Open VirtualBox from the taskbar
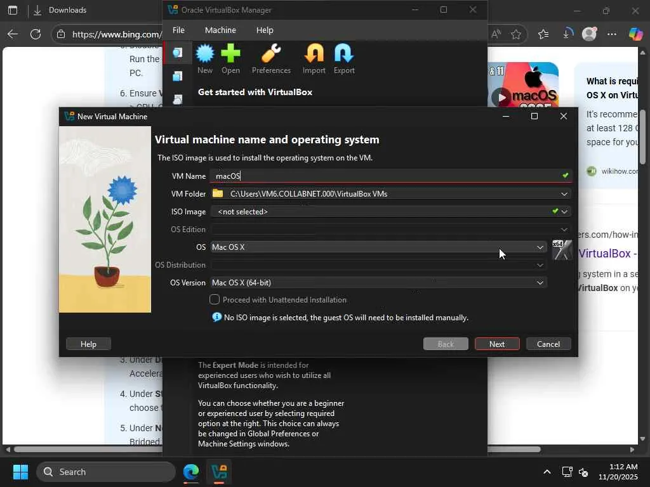This screenshot has width=650, height=487. pyautogui.click(x=219, y=472)
